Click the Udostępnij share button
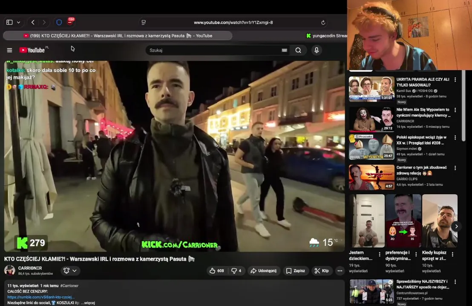Image resolution: width=472 pixels, height=306 pixels. [264, 271]
